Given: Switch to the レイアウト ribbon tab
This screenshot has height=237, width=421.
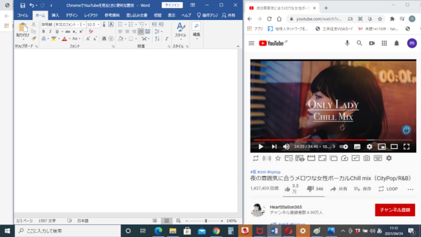Looking at the screenshot, I should pyautogui.click(x=91, y=15).
